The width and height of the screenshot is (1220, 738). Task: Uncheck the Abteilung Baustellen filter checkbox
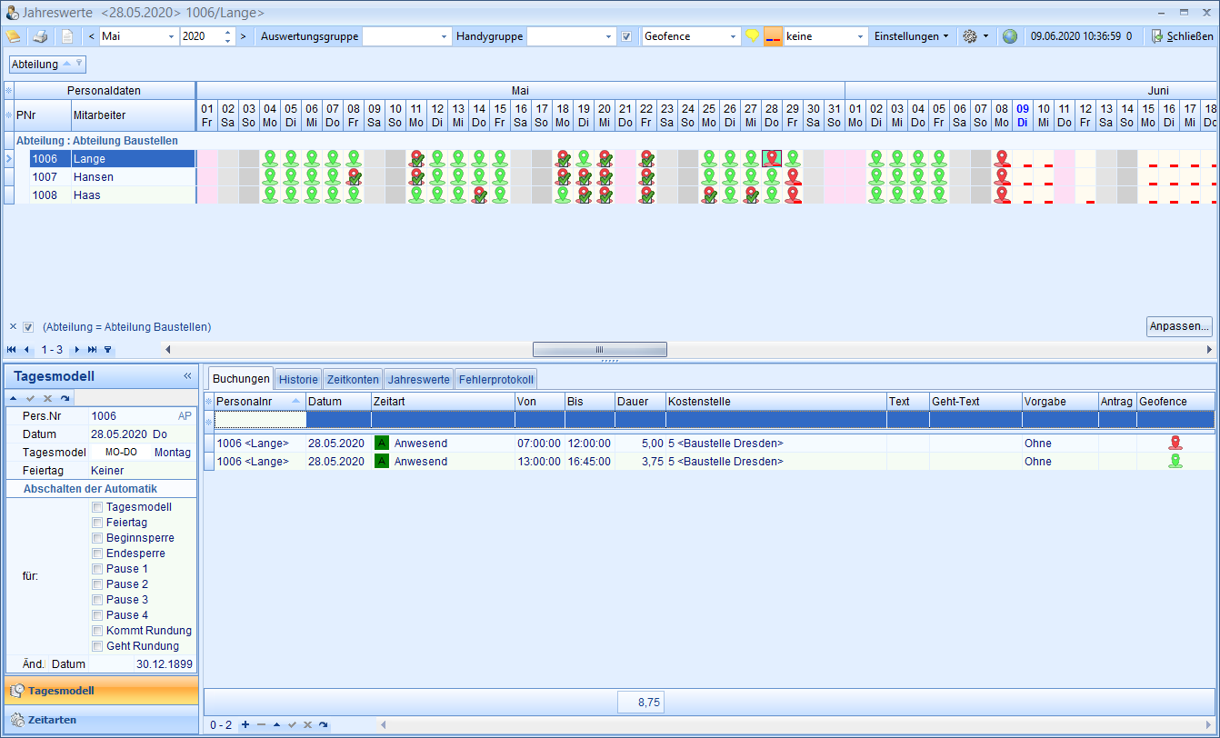tap(28, 327)
